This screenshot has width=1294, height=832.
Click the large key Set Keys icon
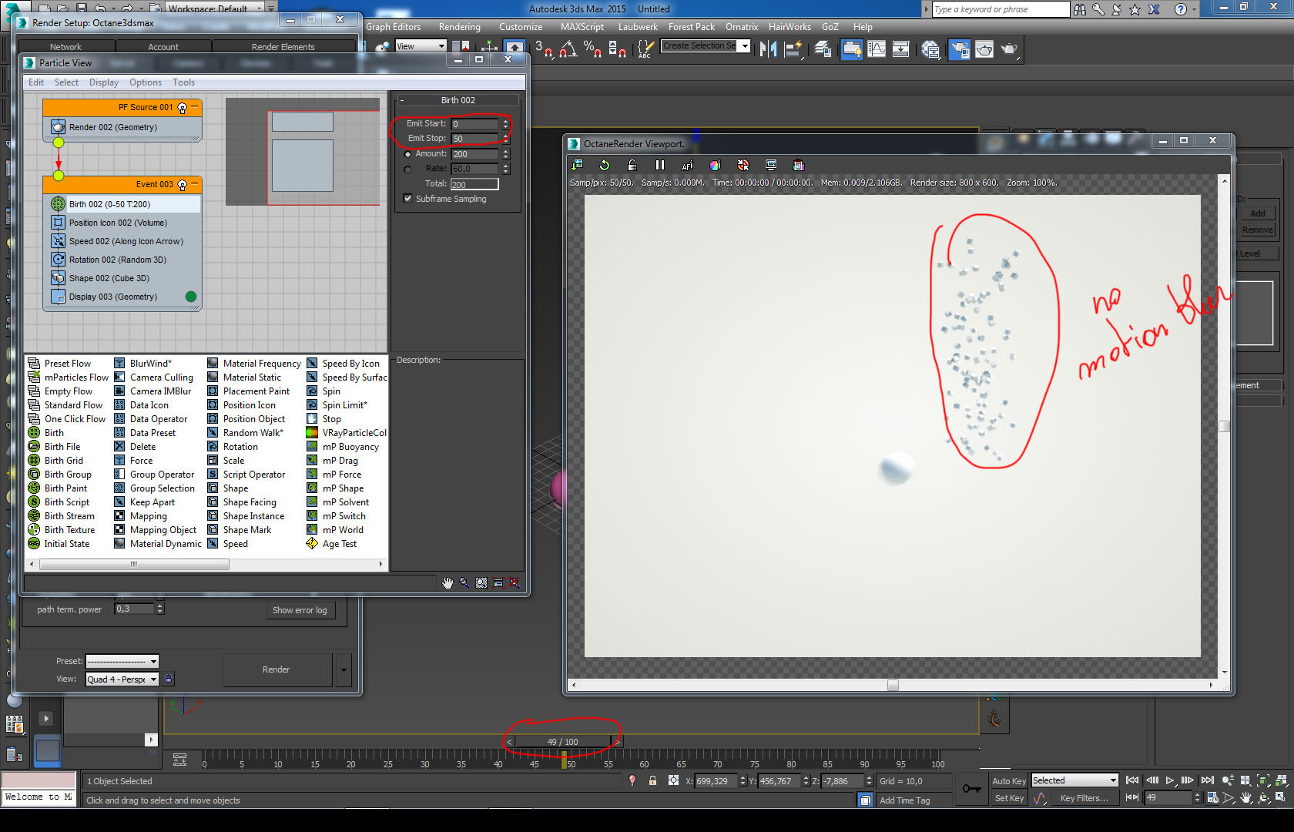[x=971, y=789]
